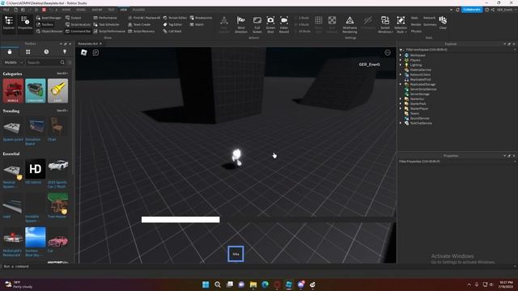Viewport: 518px width, 291px height.
Task: Toggle the Command Bar
Action: pos(78,31)
